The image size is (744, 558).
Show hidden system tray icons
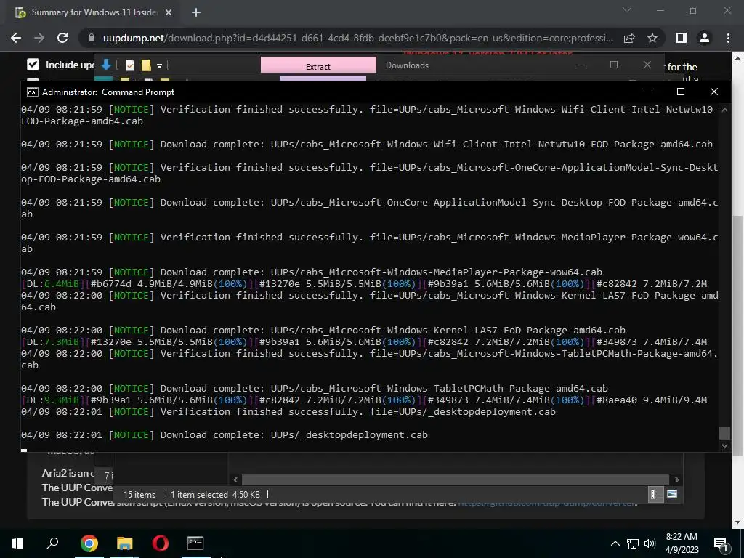pos(615,543)
